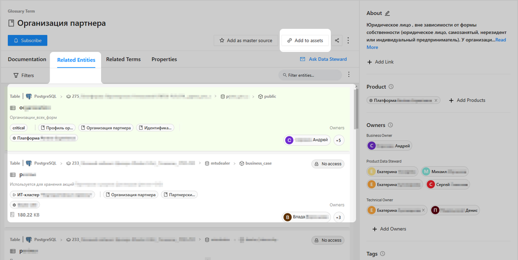Expand the +5 additional owners badge

pos(339,140)
